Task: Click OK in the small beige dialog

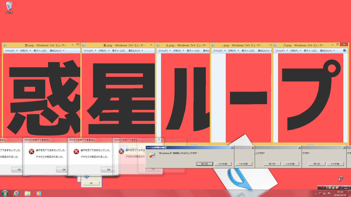Action: [91, 183]
